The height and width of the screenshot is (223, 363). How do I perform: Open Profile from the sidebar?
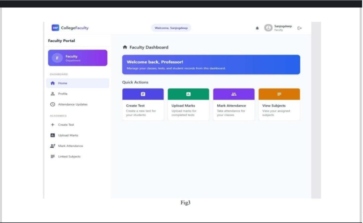(x=63, y=94)
